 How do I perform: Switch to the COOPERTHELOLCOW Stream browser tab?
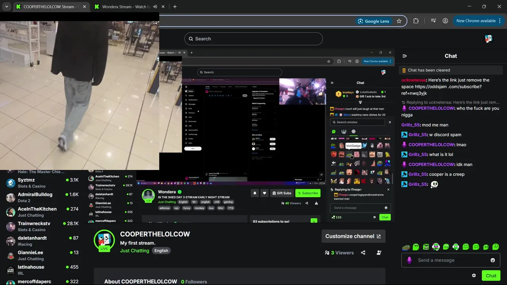51,7
